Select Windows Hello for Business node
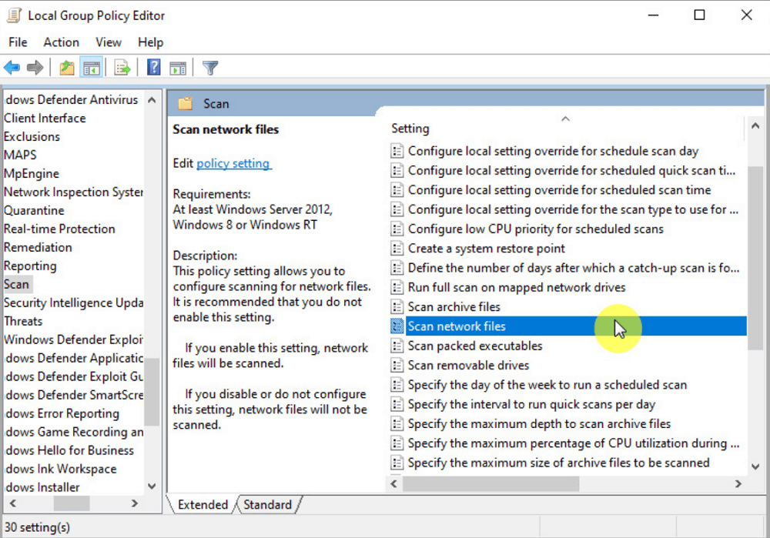The image size is (770, 538). coord(70,450)
